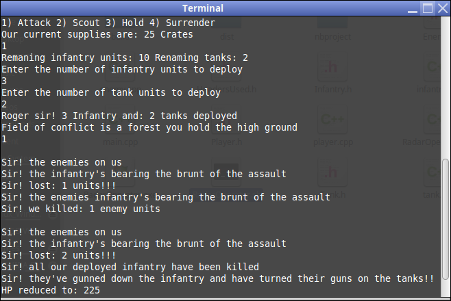Image resolution: width=451 pixels, height=301 pixels.
Task: Click the faint Player.h label behind terminal
Action: click(x=225, y=142)
